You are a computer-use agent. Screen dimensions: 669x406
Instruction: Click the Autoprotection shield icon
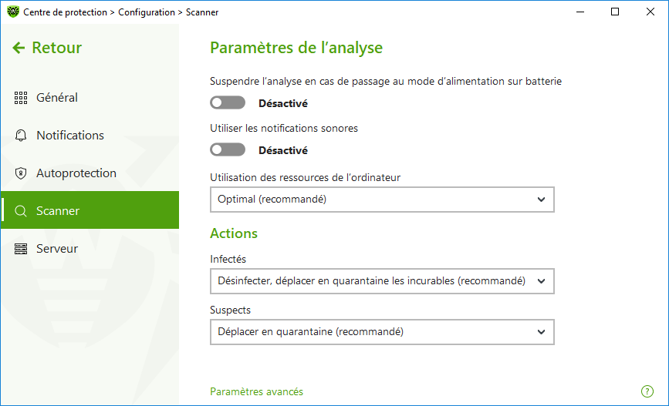click(x=21, y=173)
